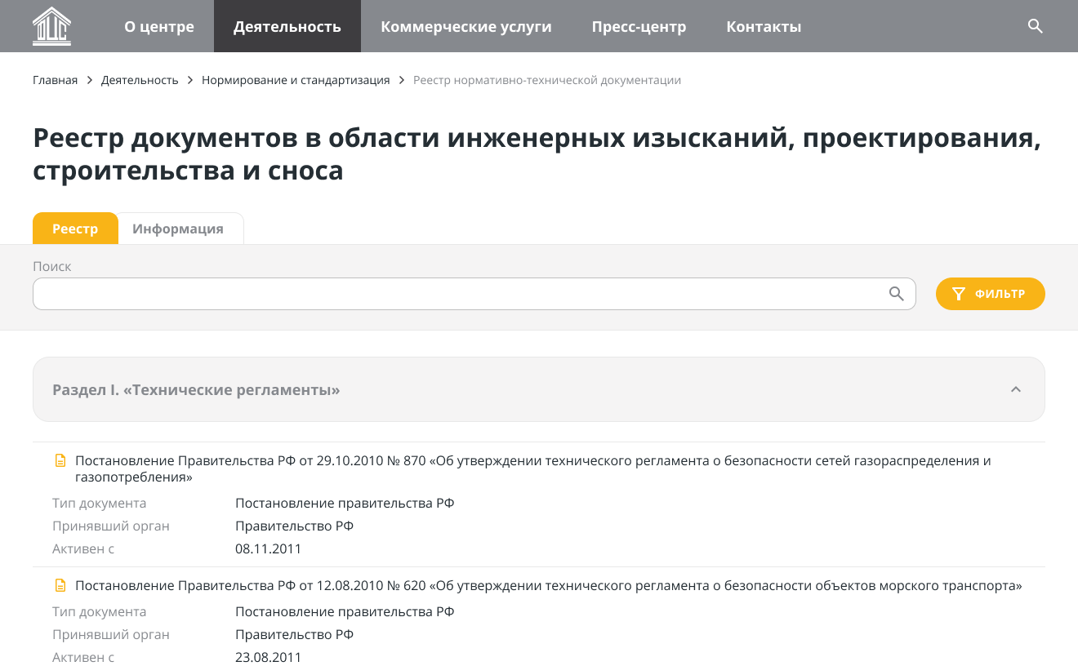Viewport: 1078px width, 666px height.
Task: Open the «Фильтр» filter button
Action: (x=990, y=294)
